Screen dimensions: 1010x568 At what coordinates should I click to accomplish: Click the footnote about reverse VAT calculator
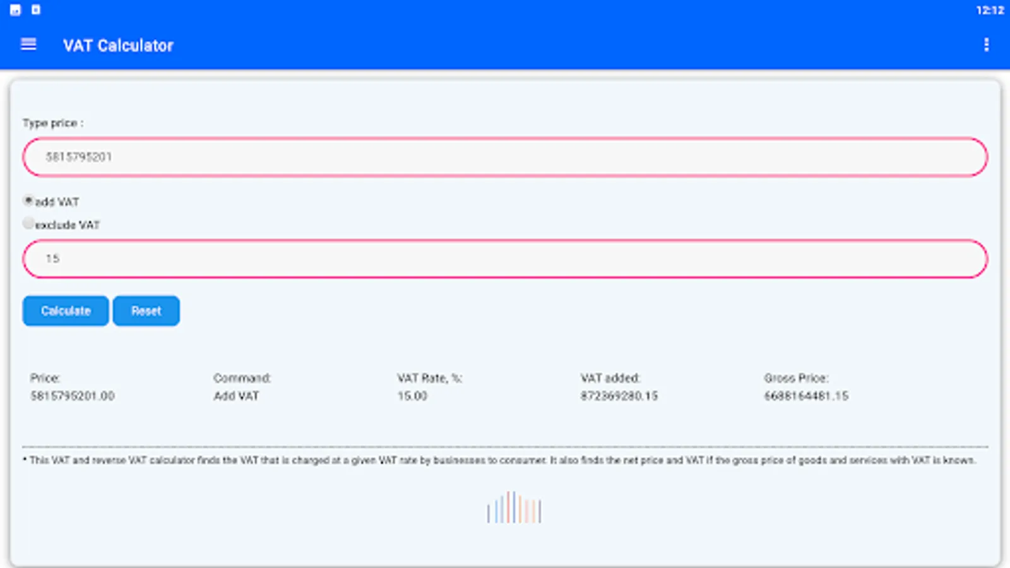click(499, 461)
